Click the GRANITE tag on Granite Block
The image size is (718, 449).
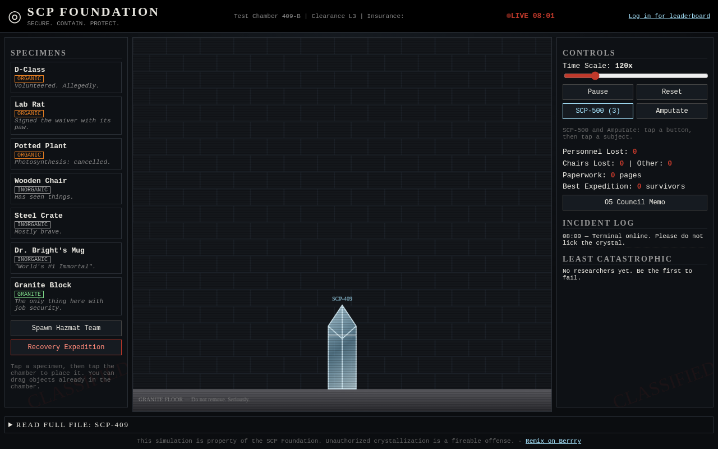tap(29, 295)
